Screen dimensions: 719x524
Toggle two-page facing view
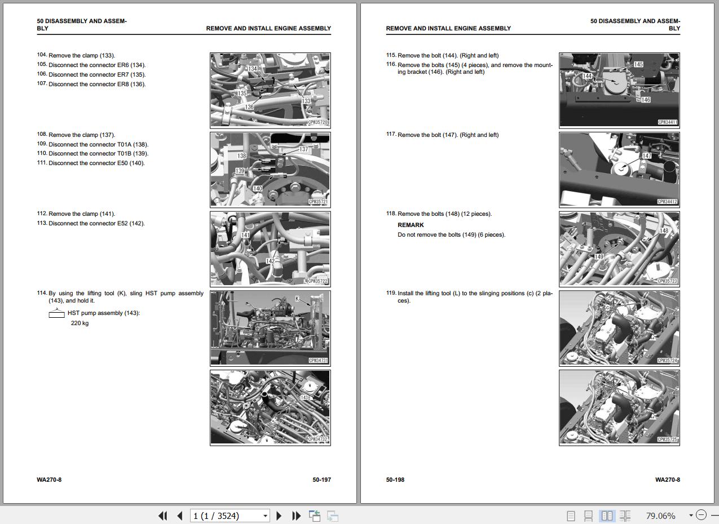click(x=607, y=516)
